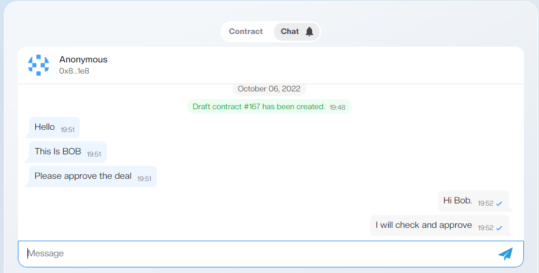Click the 19:51 timestamp beside Hello
The width and height of the screenshot is (539, 273).
pos(68,130)
